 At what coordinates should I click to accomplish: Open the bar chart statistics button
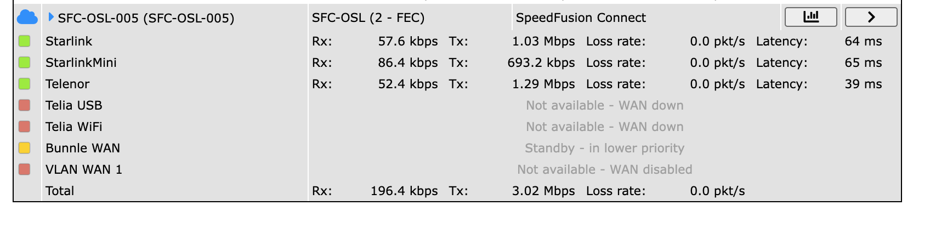(x=810, y=17)
